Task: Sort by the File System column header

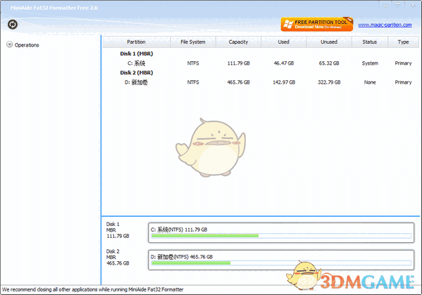Action: tap(193, 42)
